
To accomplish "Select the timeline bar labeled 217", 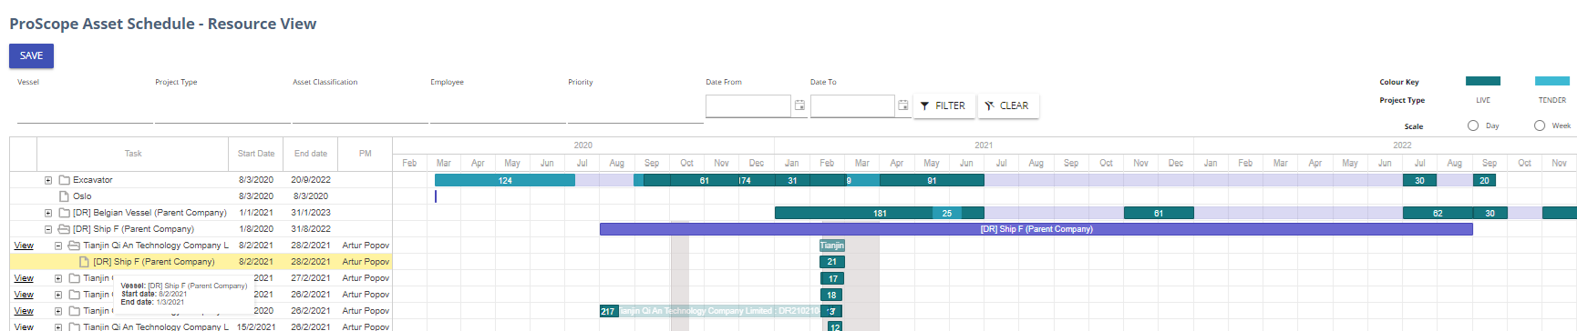I will coord(608,311).
